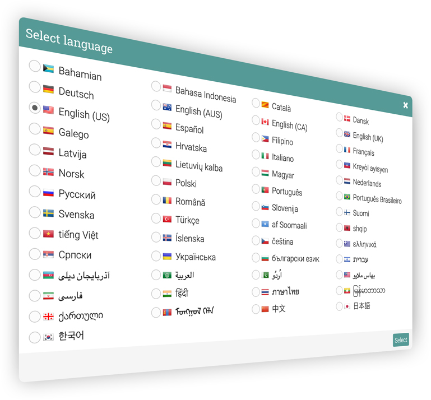The height and width of the screenshot is (400, 431).
Task: Close the Select language dialog
Action: tap(405, 105)
